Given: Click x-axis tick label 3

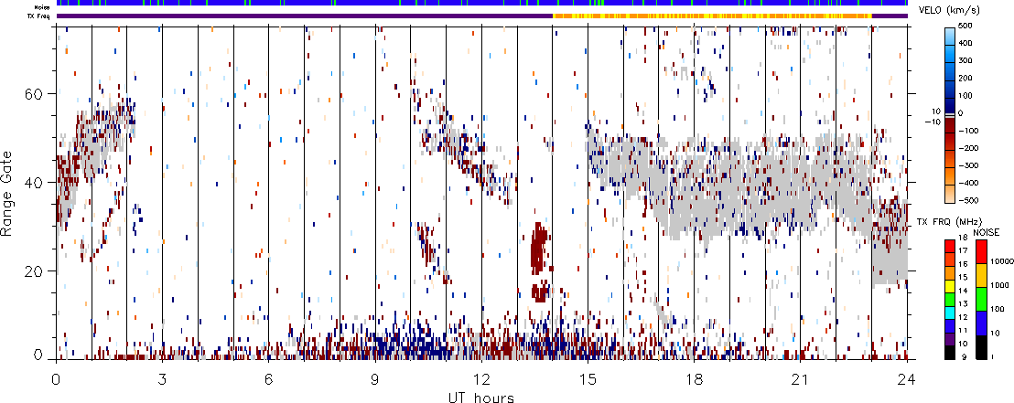Looking at the screenshot, I should (x=162, y=378).
